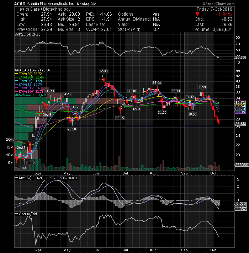The width and height of the screenshot is (249, 253).
Task: Click the header Volume value 3,663,601
Action: (x=222, y=29)
